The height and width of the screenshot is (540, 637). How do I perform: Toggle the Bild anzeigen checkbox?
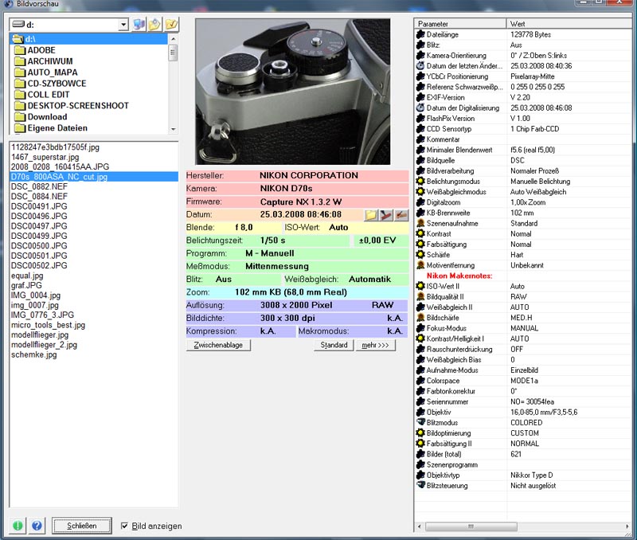tap(125, 526)
